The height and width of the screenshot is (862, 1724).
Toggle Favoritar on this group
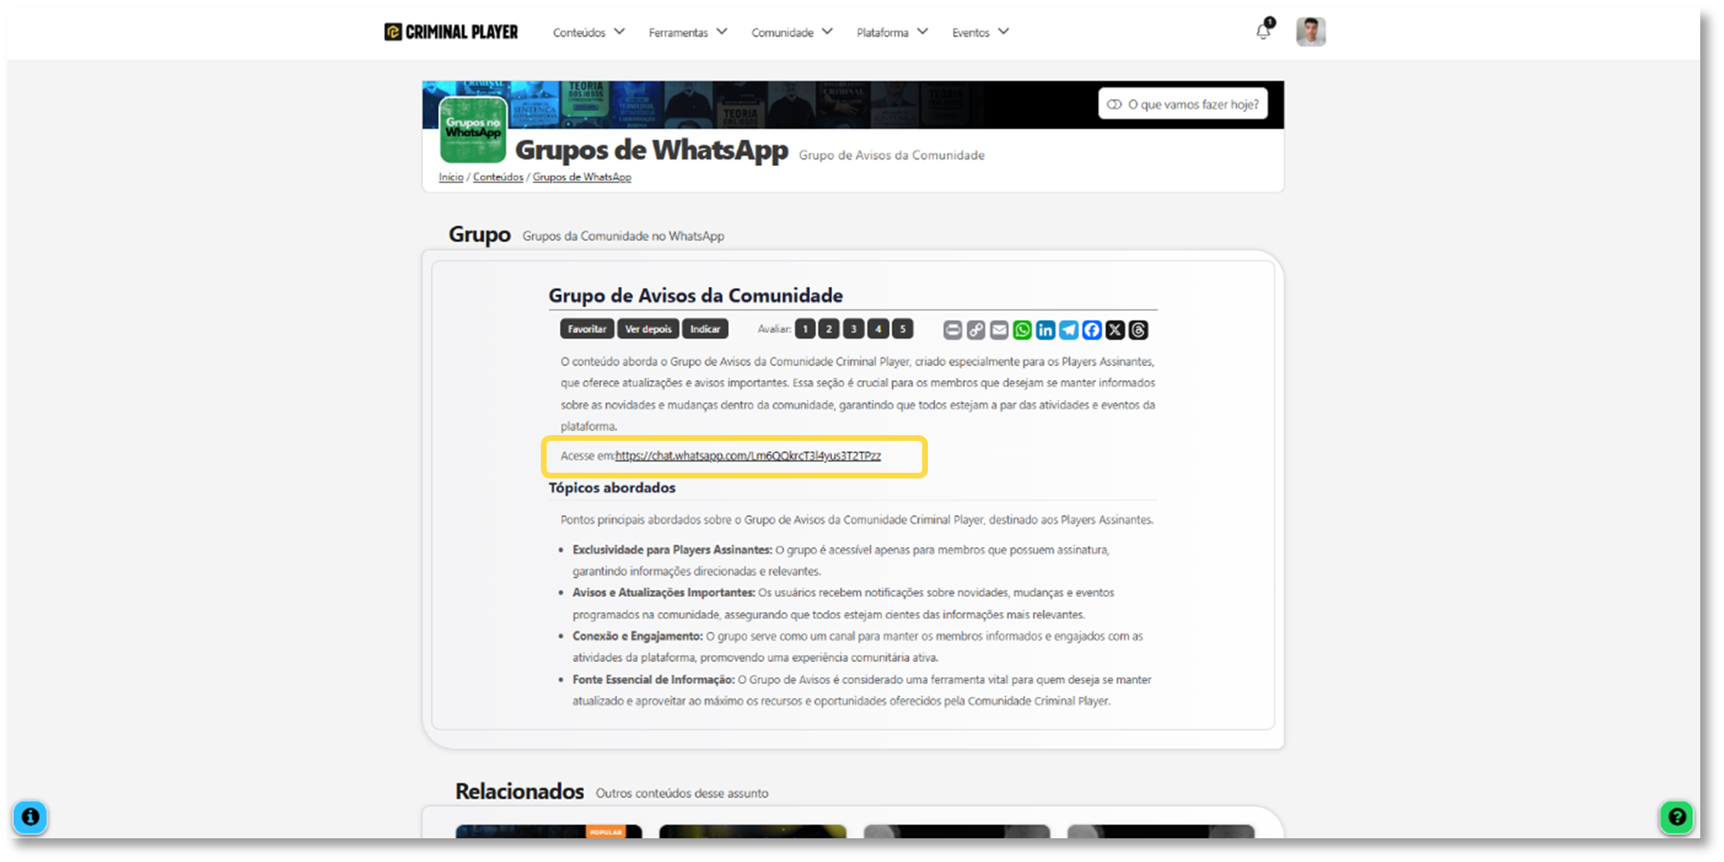(x=586, y=328)
